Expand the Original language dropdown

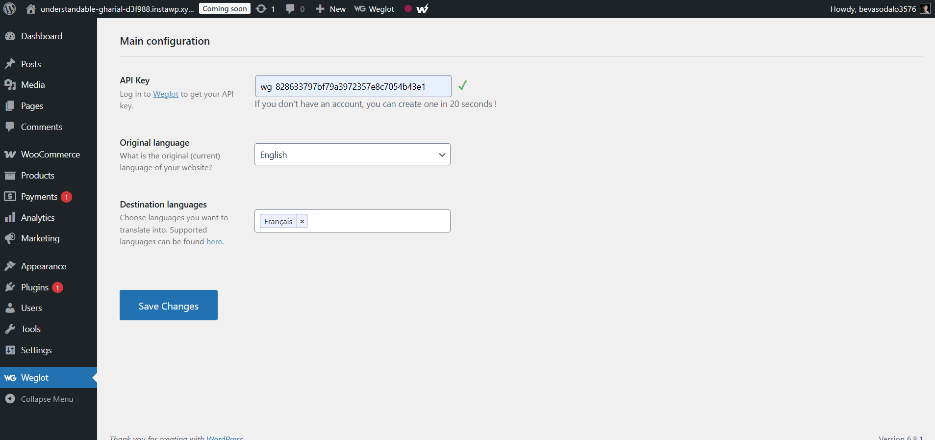353,155
